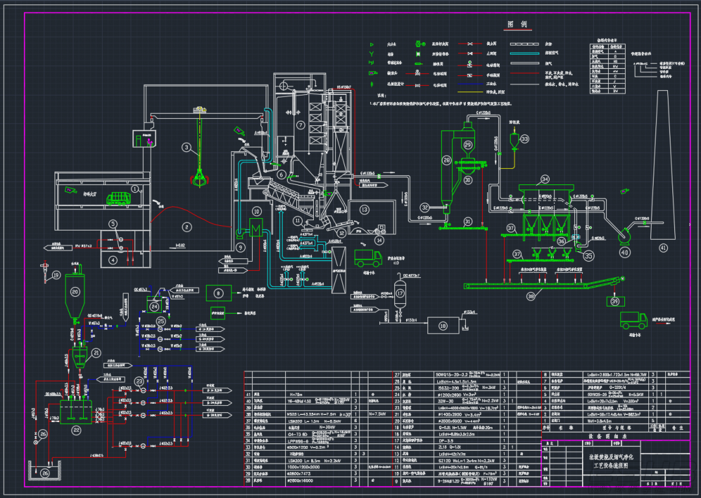Click balloon number 41 under the chimney
Viewport: 701px width, 498px height.
coord(663,247)
